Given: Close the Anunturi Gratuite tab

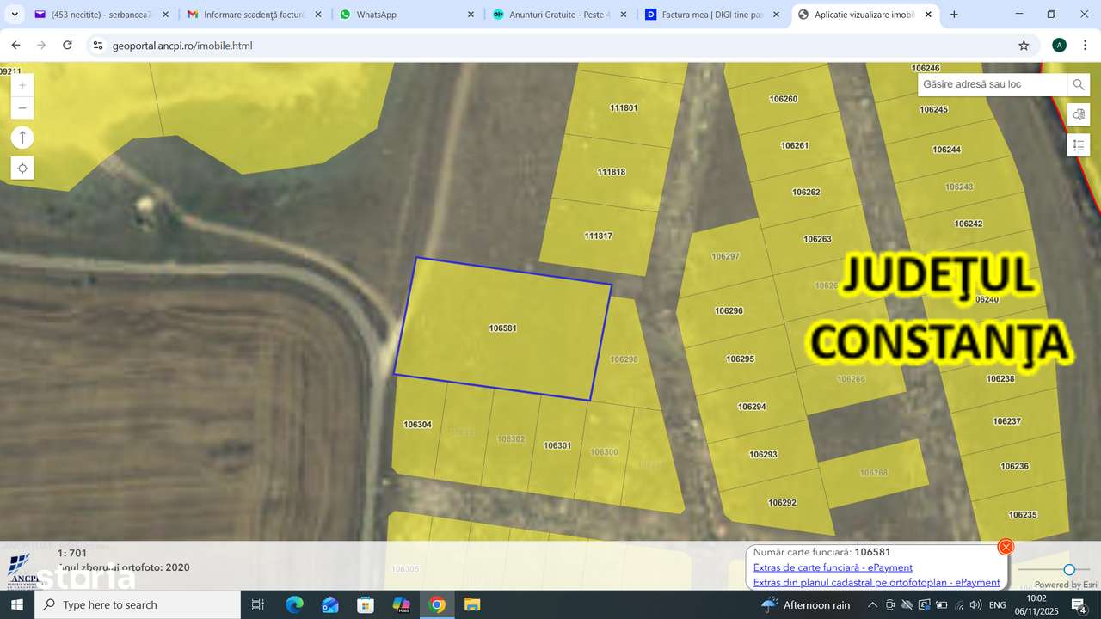Looking at the screenshot, I should pyautogui.click(x=624, y=15).
